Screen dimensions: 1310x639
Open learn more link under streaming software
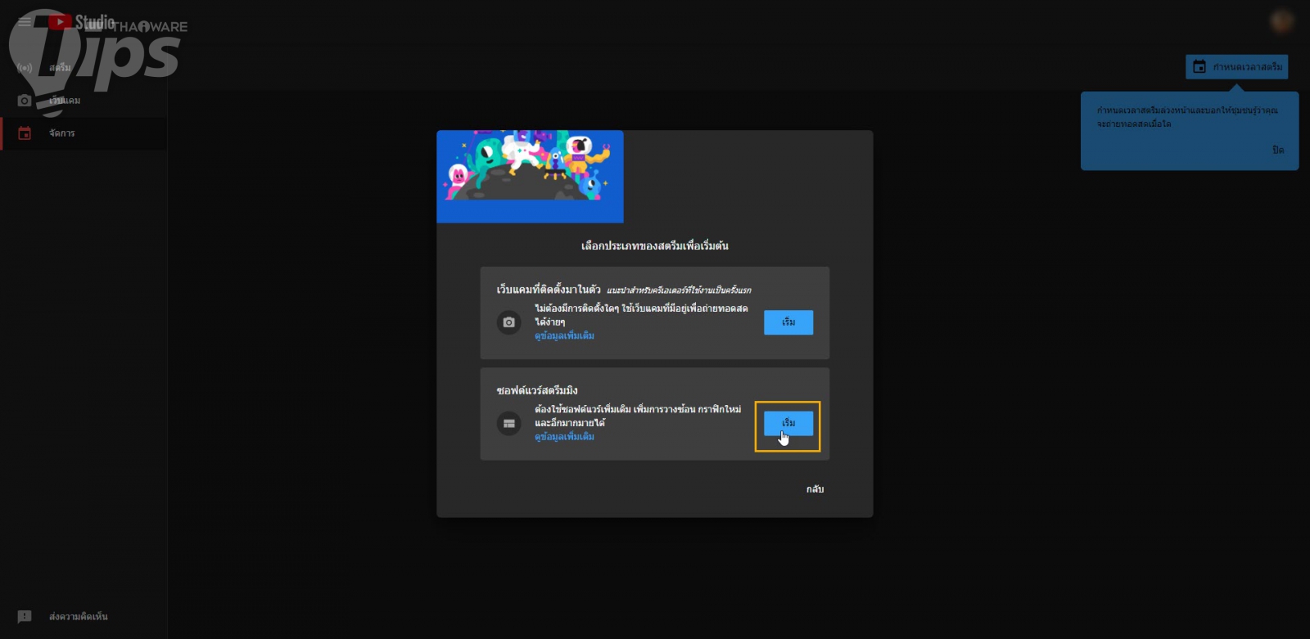(x=565, y=437)
